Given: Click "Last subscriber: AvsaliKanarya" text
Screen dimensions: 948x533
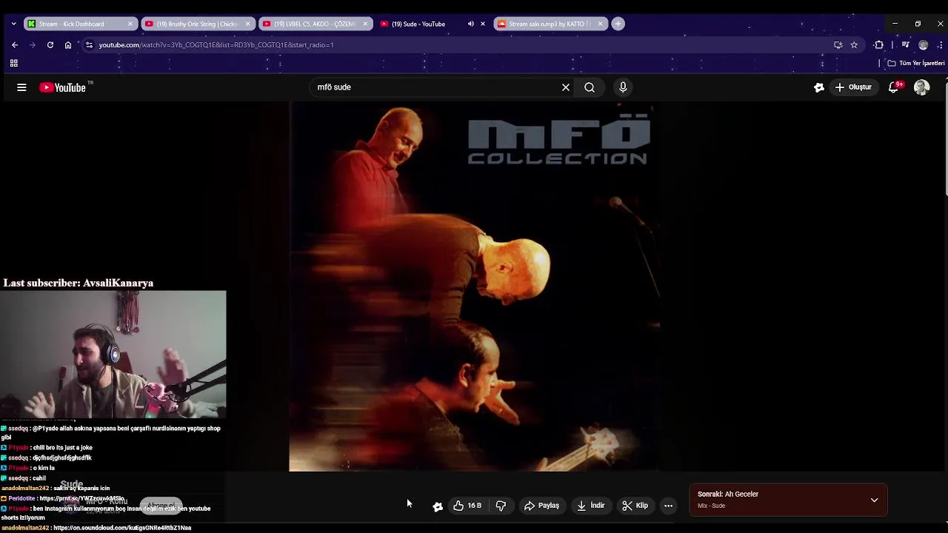Looking at the screenshot, I should (79, 283).
